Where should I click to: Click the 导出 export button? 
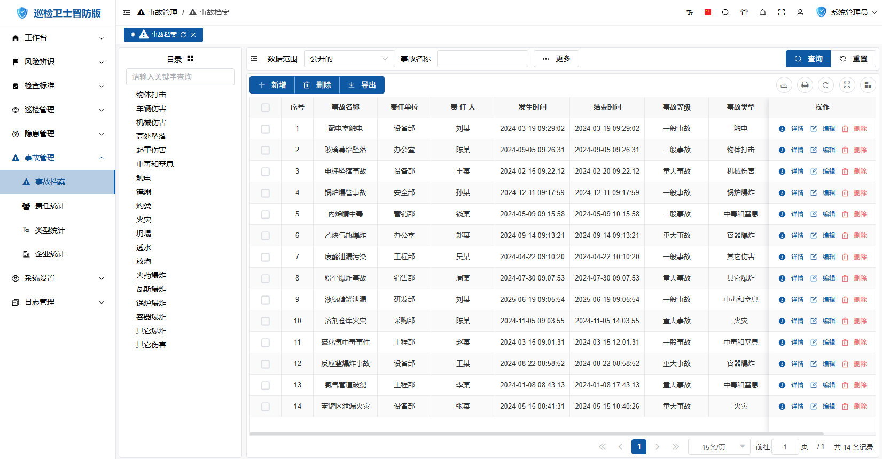click(362, 85)
